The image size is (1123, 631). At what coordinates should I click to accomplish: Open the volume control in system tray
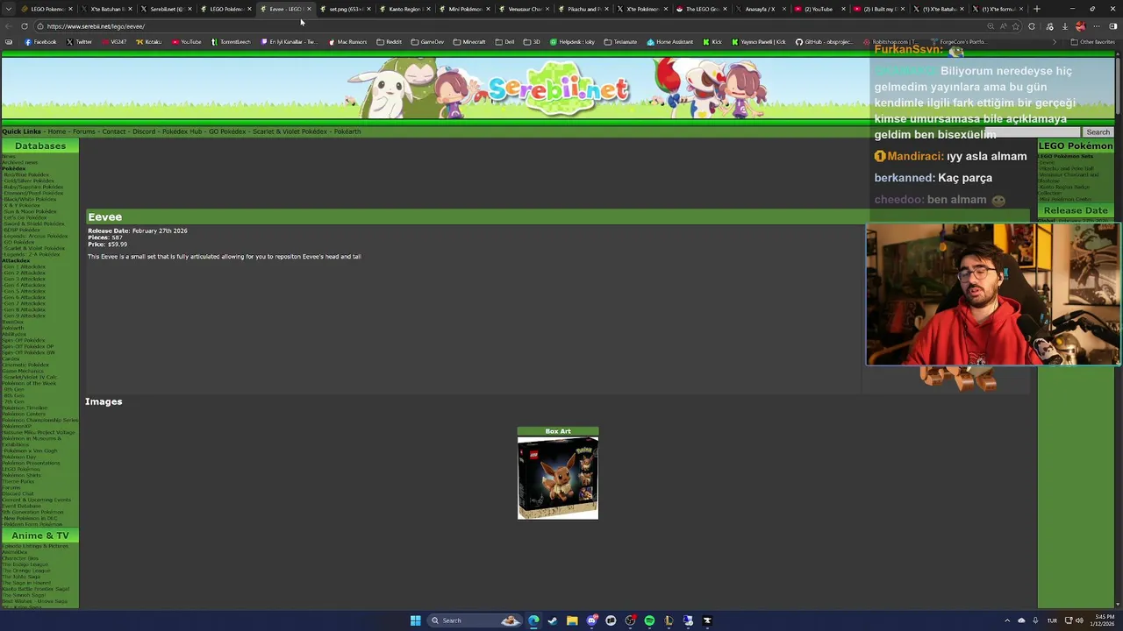coord(1079,620)
